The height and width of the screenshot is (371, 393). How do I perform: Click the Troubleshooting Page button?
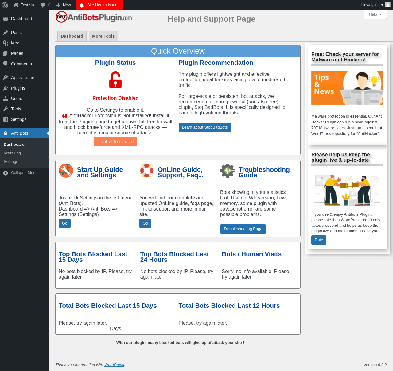pos(243,229)
